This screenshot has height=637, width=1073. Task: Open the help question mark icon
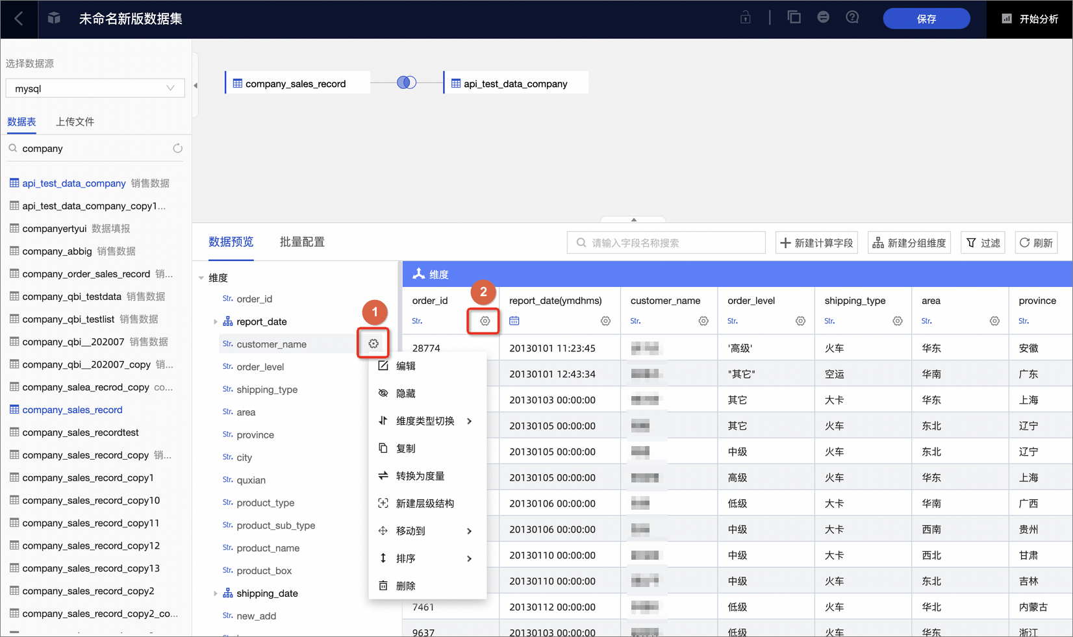point(852,18)
